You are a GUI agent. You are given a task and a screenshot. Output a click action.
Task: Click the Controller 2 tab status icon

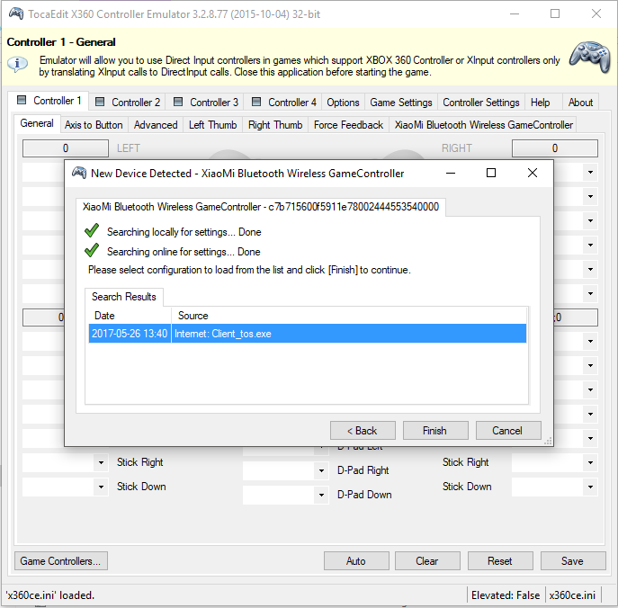(100, 103)
